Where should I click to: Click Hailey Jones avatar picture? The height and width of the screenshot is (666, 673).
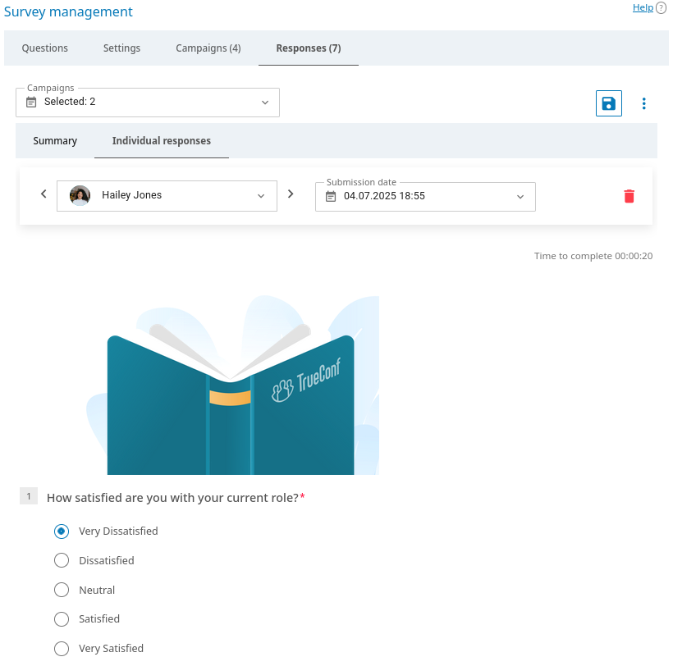coord(80,196)
